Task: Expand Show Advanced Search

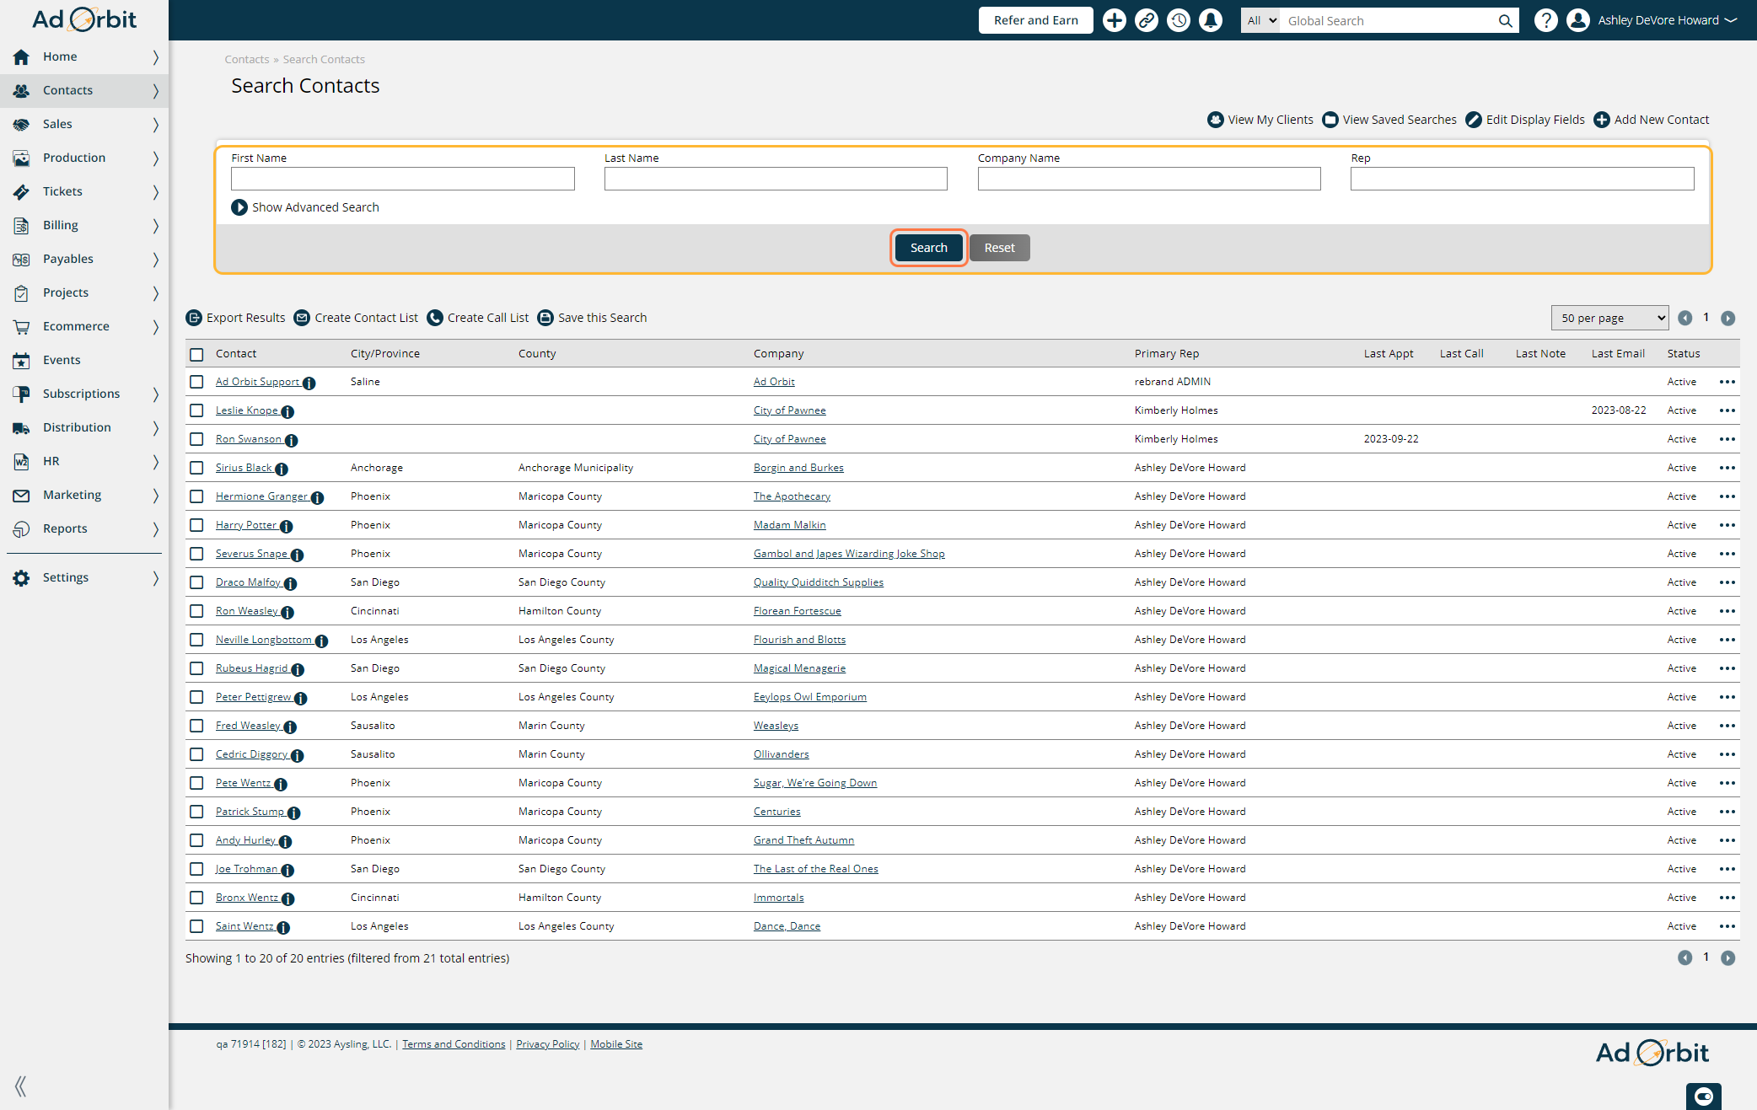Action: pyautogui.click(x=305, y=207)
